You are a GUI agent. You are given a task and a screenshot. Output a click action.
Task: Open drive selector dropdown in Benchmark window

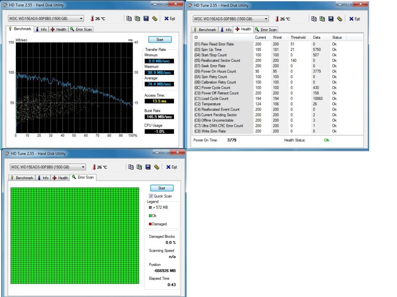coord(46,19)
